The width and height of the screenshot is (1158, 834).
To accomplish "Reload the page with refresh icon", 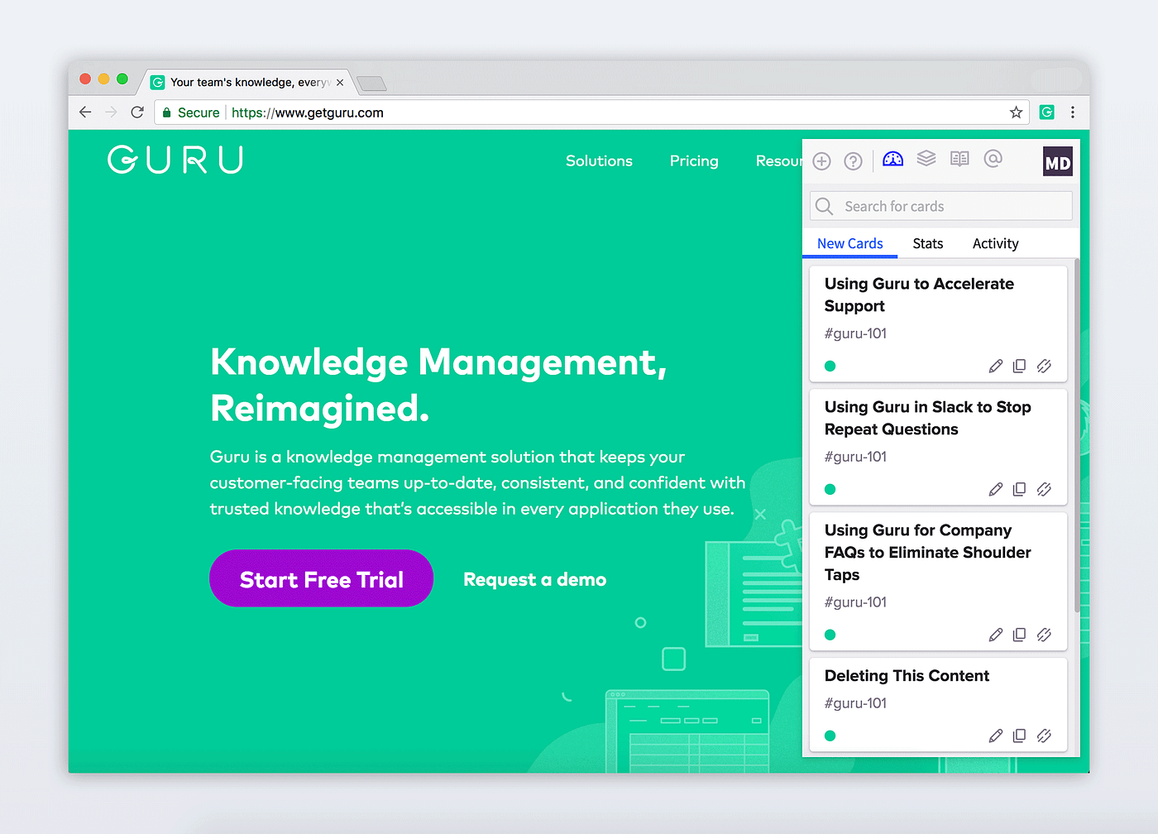I will (x=137, y=113).
